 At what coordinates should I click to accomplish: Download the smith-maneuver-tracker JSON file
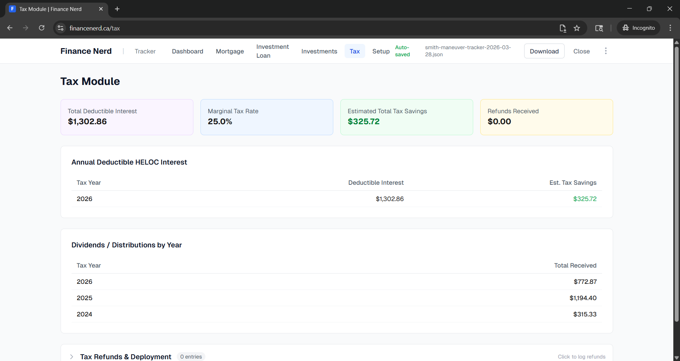click(544, 51)
